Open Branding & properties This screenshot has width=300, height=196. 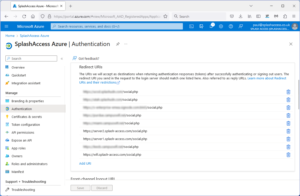[x=28, y=101]
